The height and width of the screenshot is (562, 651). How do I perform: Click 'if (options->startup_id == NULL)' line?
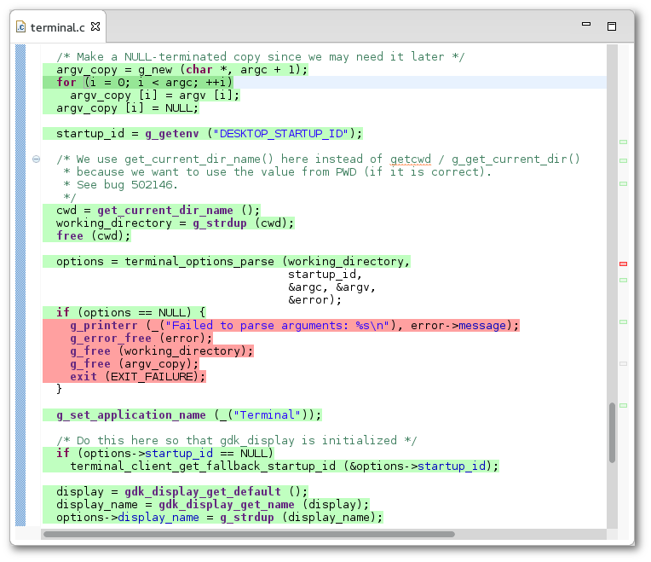point(164,453)
